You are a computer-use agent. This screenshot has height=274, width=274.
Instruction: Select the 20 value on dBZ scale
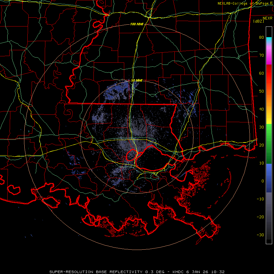tap(262, 145)
